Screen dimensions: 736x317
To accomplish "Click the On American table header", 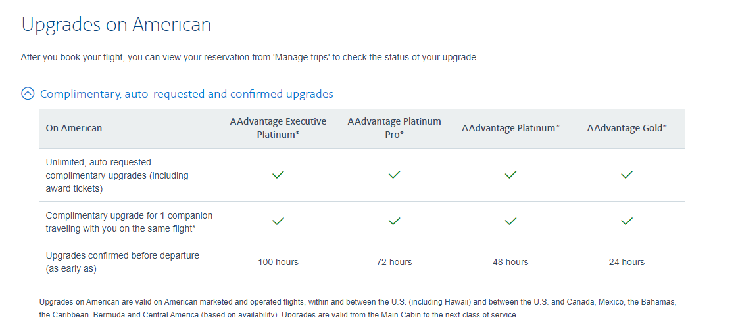I will (x=74, y=128).
